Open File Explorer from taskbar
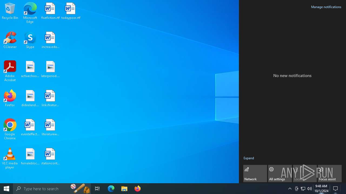 [x=124, y=189]
